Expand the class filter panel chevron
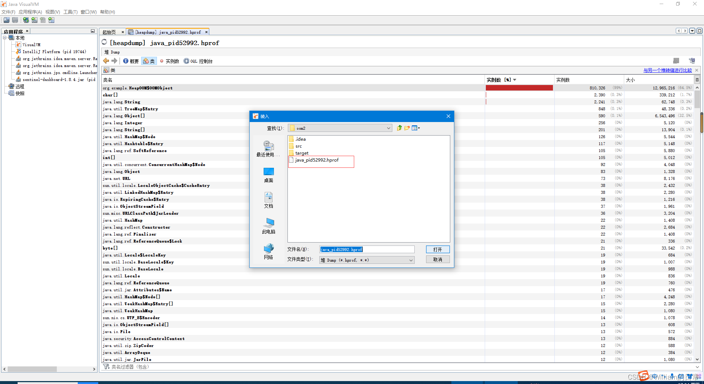Image resolution: width=704 pixels, height=384 pixels. pyautogui.click(x=697, y=367)
